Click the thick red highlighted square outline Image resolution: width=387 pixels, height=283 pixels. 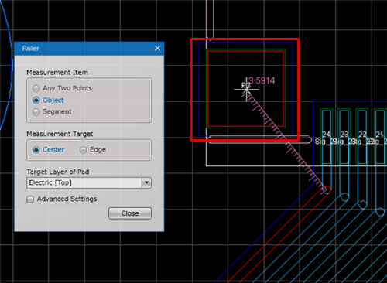coord(245,39)
